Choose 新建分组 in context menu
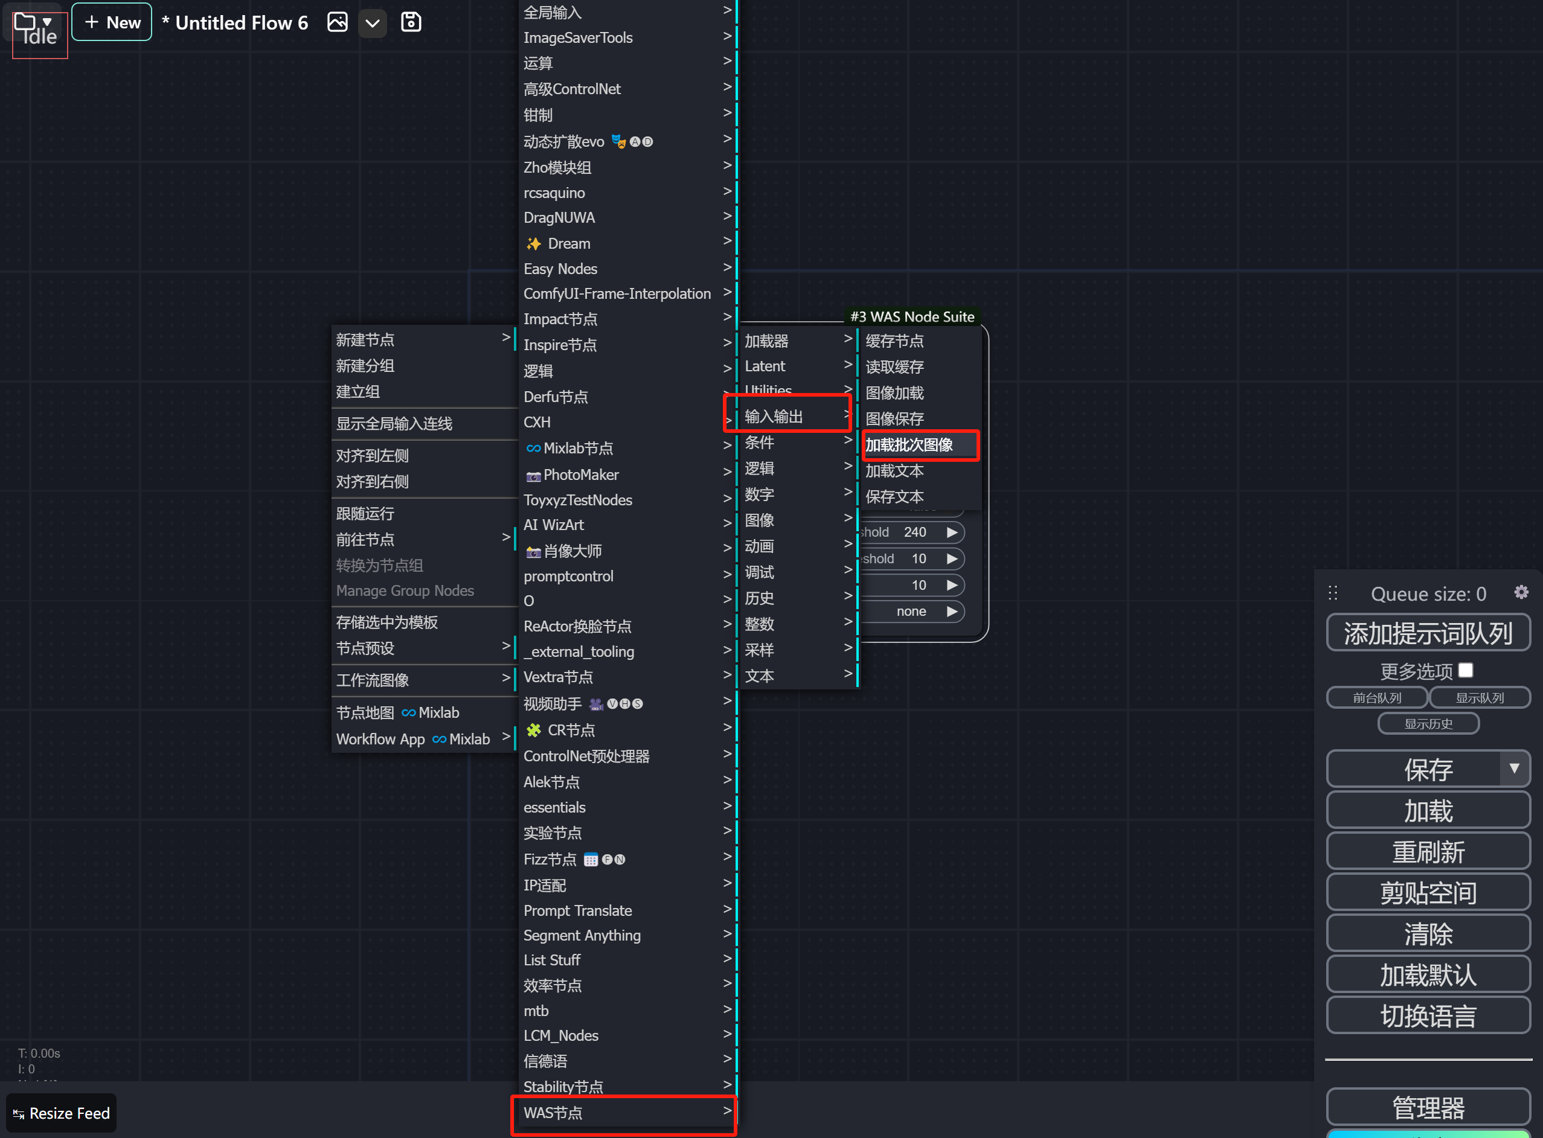The height and width of the screenshot is (1138, 1543). tap(424, 365)
